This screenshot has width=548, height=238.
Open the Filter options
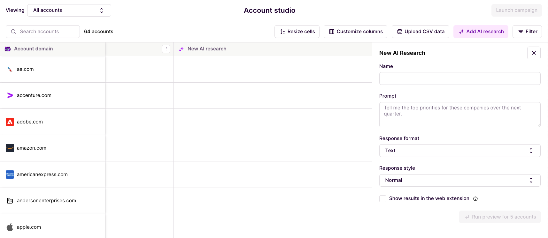pyautogui.click(x=527, y=32)
